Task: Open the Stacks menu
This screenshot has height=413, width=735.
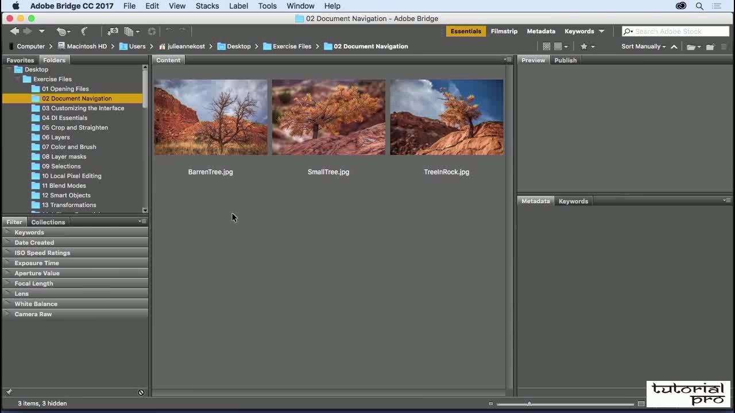Action: point(207,6)
